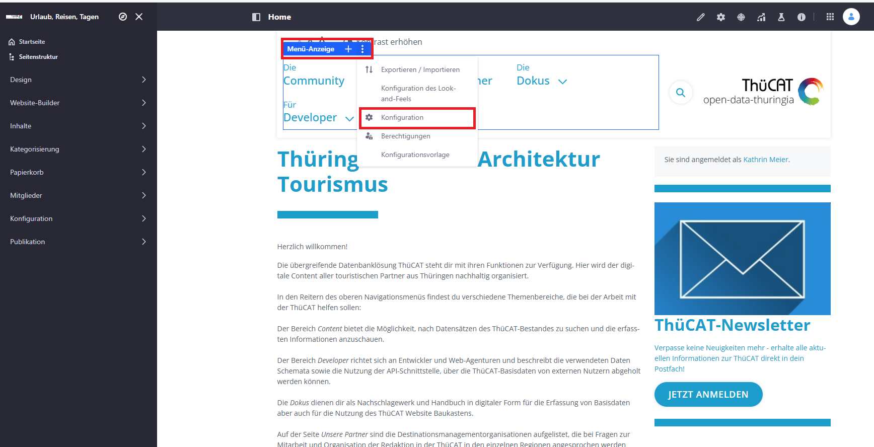This screenshot has height=447, width=874.
Task: Choose Konfiguration in the portlet menu
Action: (x=417, y=117)
